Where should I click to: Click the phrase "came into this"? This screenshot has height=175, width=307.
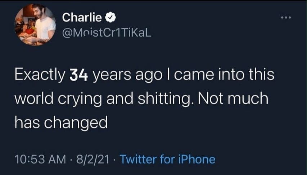point(215,75)
